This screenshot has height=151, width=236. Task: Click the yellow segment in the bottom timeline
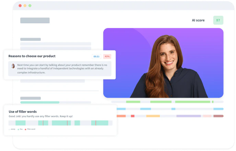click(x=153, y=116)
